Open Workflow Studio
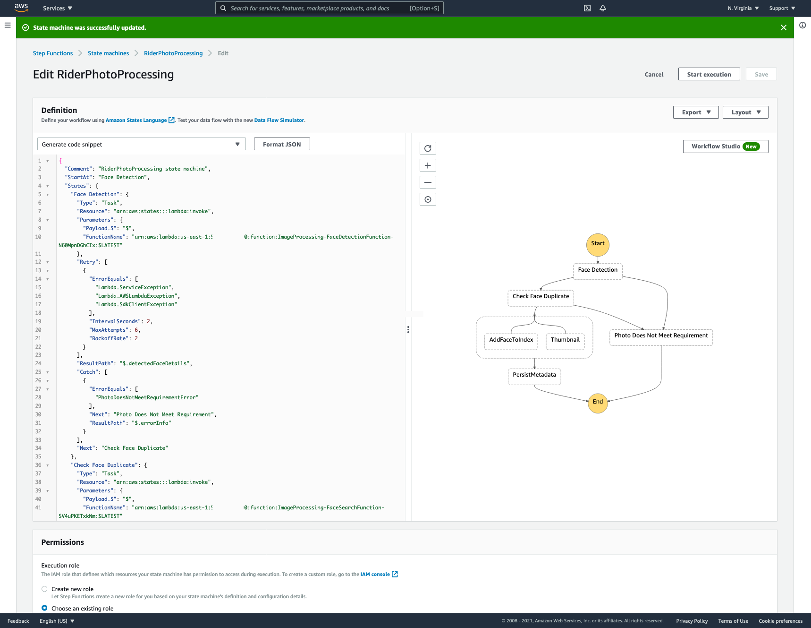Screen dimensions: 811x628 726,146
